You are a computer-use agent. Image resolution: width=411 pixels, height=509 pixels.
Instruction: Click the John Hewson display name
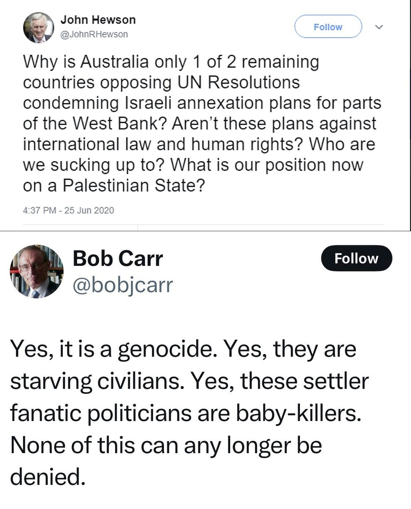pos(98,20)
